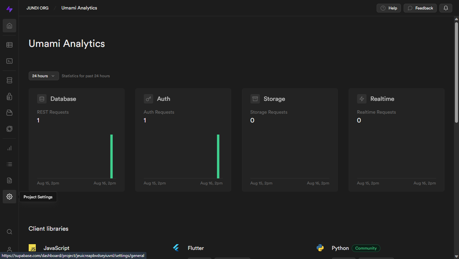Click the Umami Analytics page heading
The height and width of the screenshot is (259, 459).
click(x=67, y=44)
